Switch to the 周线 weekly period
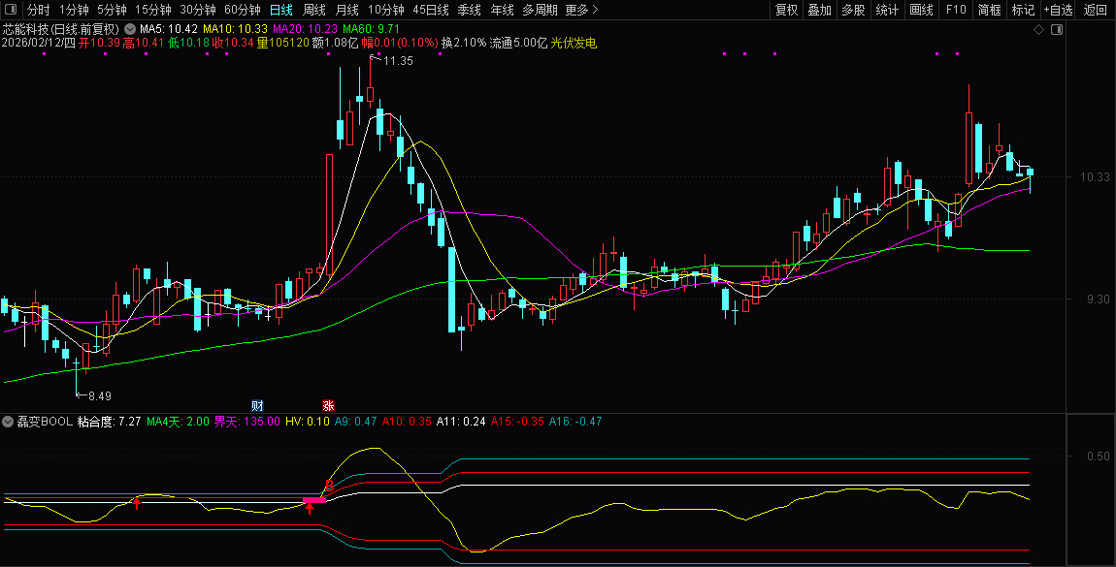This screenshot has height=567, width=1116. coord(314,11)
